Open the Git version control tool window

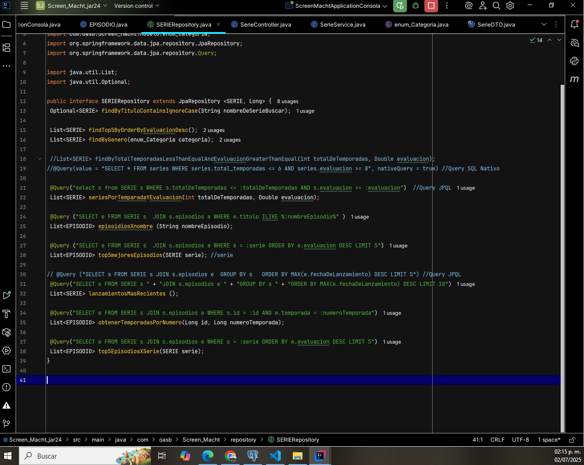[x=6, y=424]
